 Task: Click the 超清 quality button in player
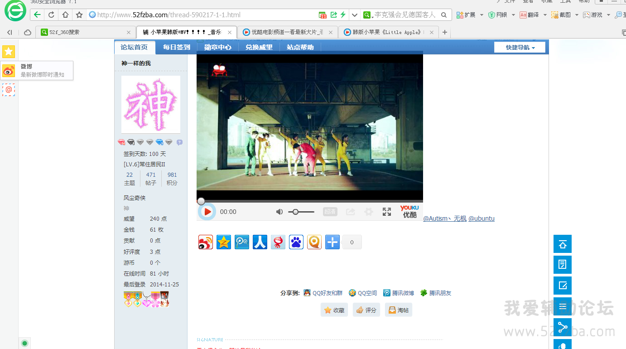(x=330, y=212)
